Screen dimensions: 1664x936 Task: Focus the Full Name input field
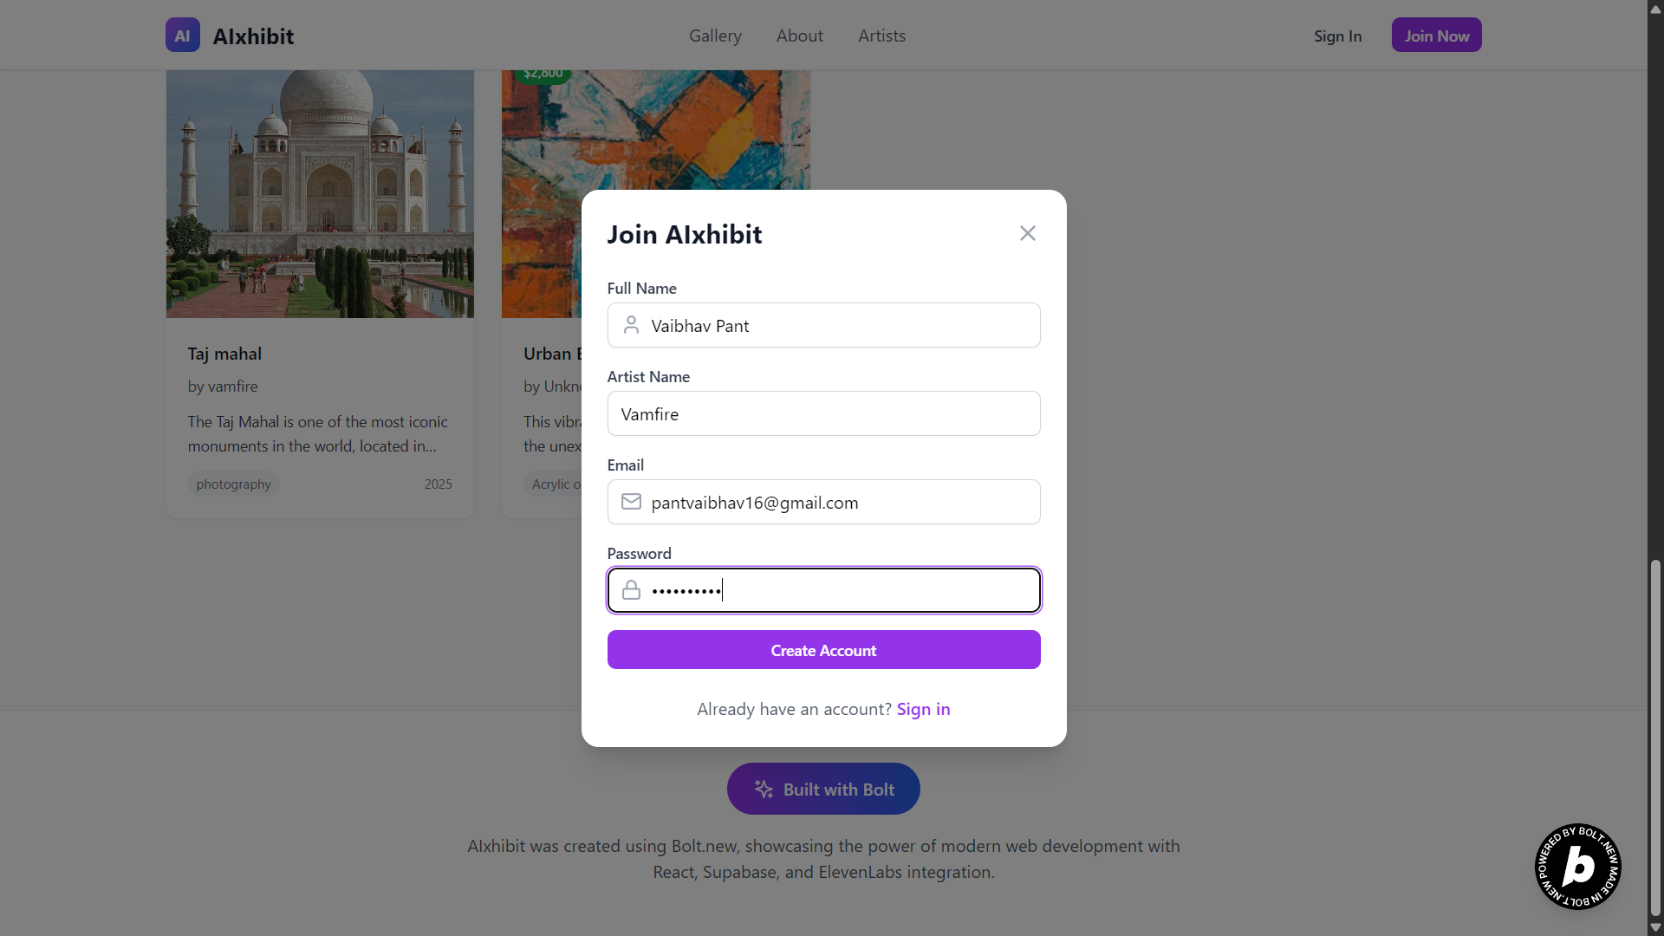[841, 326]
